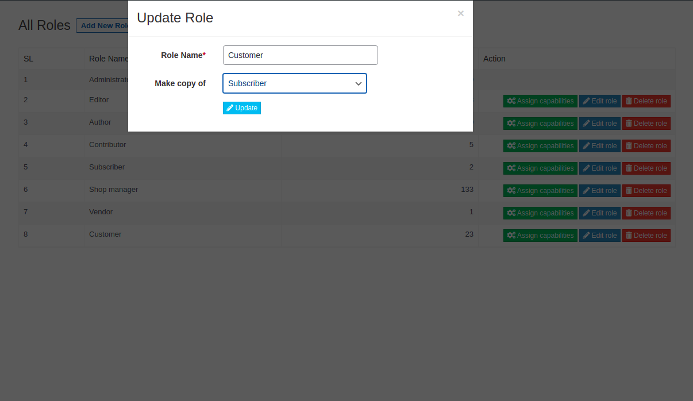Delete the Subscriber role
The height and width of the screenshot is (401, 693).
pyautogui.click(x=646, y=168)
